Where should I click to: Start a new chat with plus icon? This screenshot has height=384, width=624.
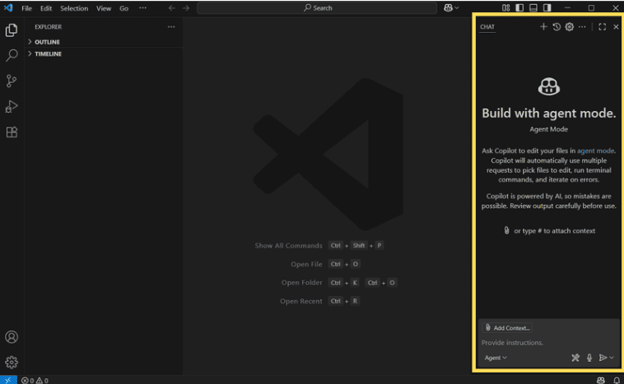(x=543, y=26)
